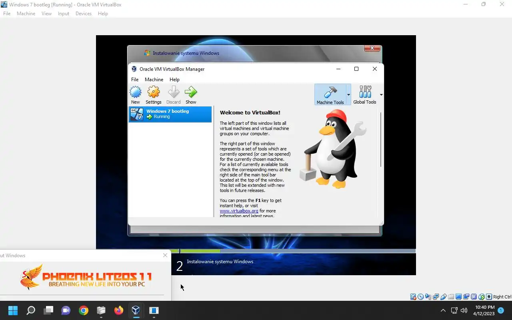The width and height of the screenshot is (512, 320).
Task: Click the green Show arrow icon
Action: pos(191,92)
